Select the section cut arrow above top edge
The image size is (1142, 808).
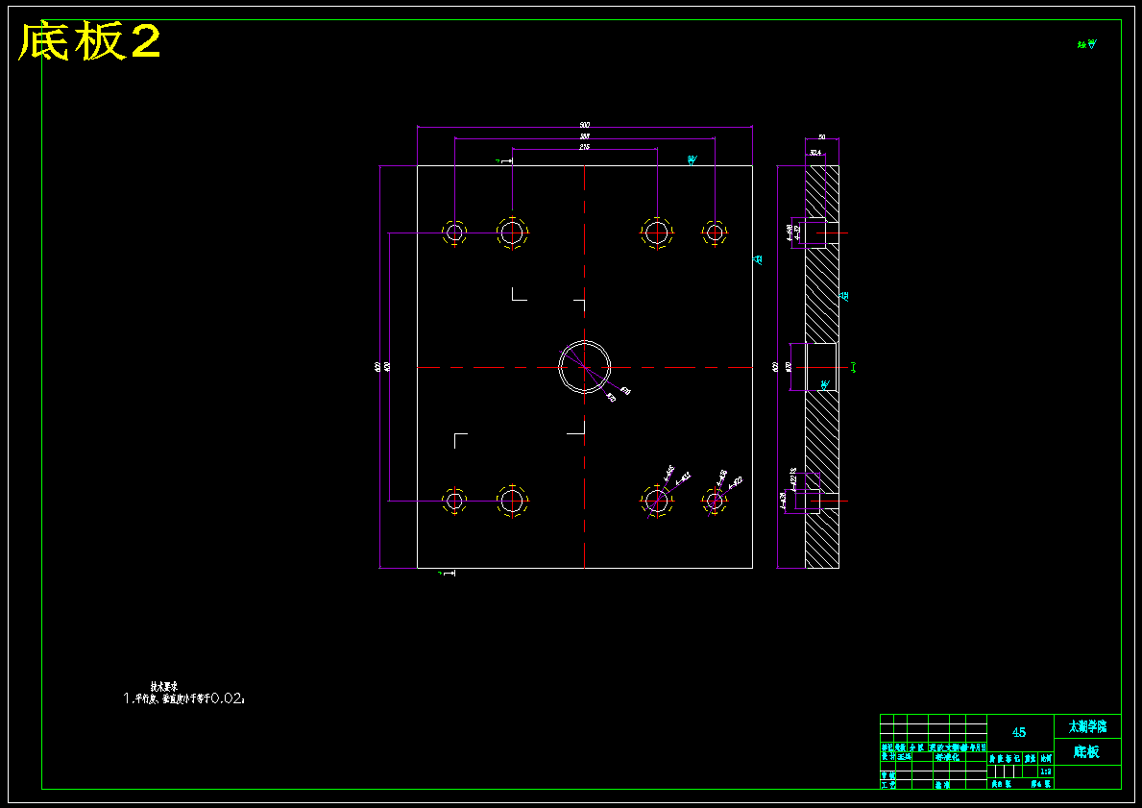point(505,160)
